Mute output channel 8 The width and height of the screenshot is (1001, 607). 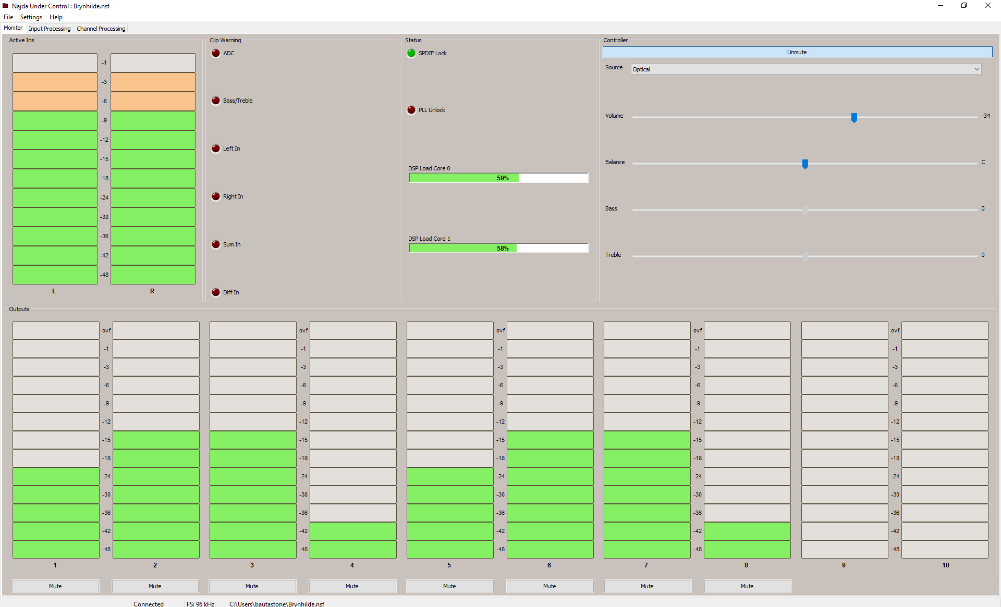click(747, 586)
